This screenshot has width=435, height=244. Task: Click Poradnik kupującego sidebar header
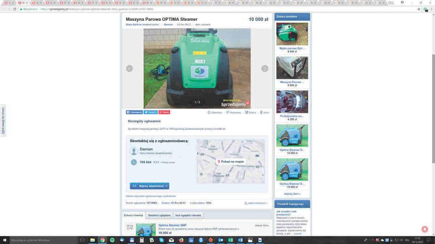[292, 204]
